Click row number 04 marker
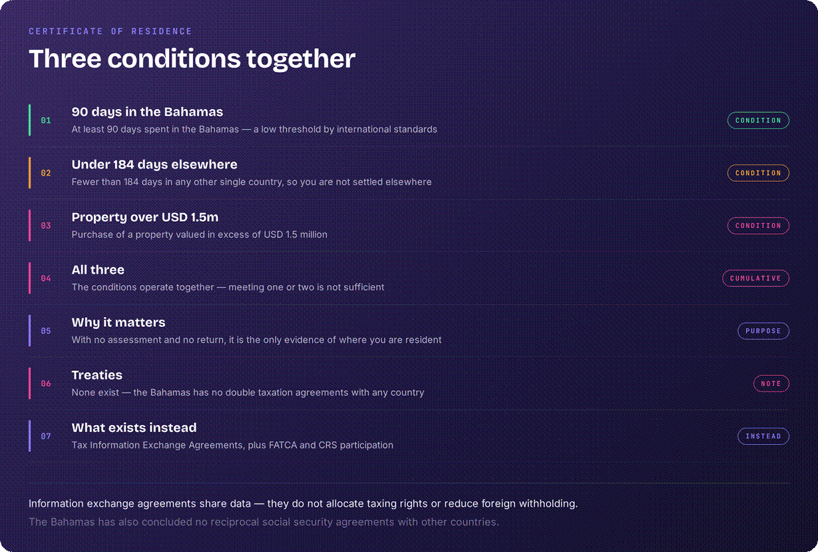This screenshot has width=818, height=552. [x=46, y=278]
